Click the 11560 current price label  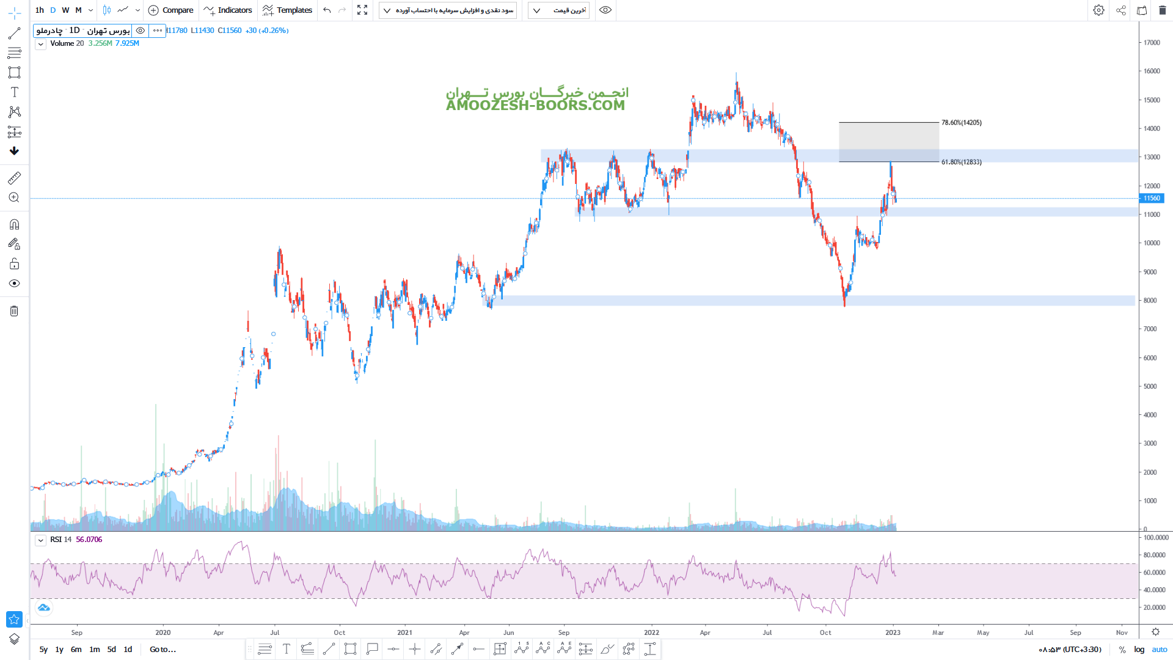pos(1152,198)
